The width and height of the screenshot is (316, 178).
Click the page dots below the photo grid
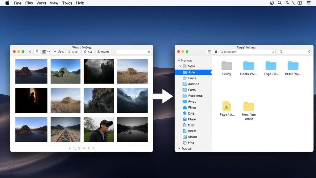(80, 148)
